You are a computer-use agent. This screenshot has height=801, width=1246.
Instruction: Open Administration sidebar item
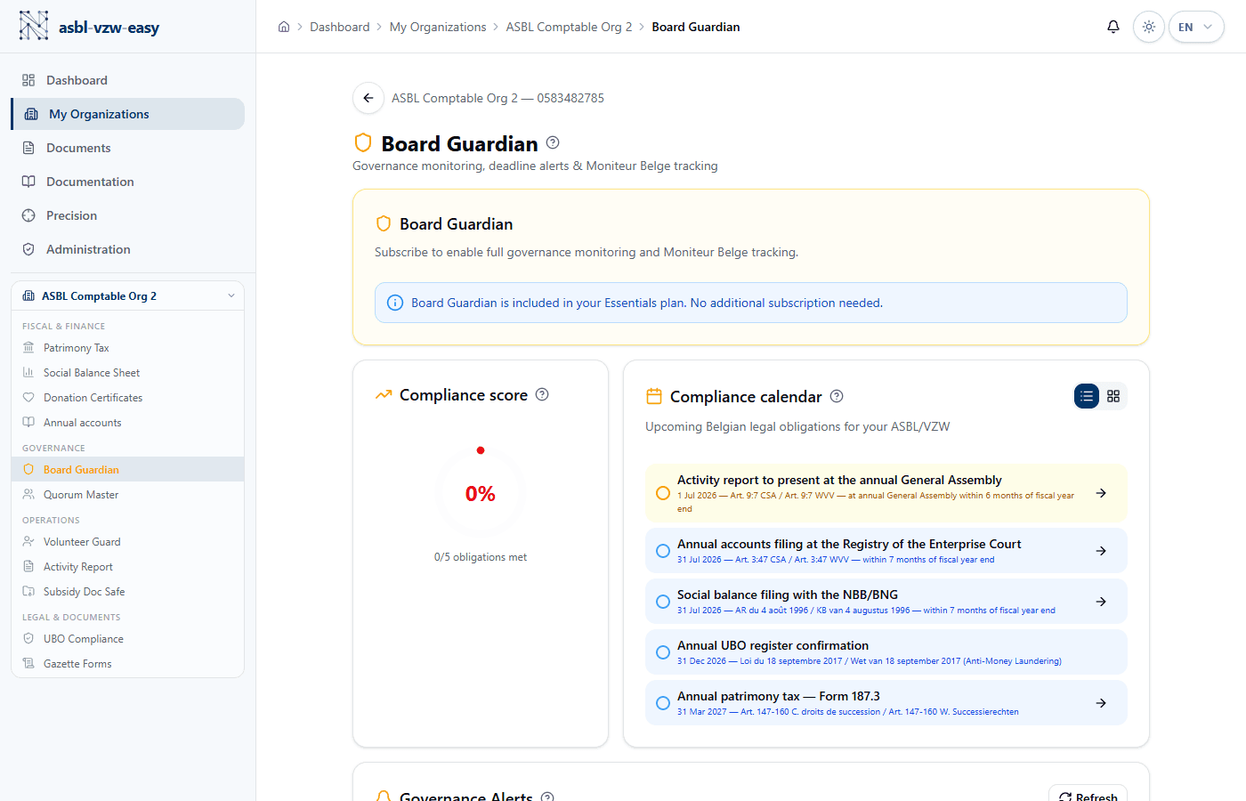[127, 249]
